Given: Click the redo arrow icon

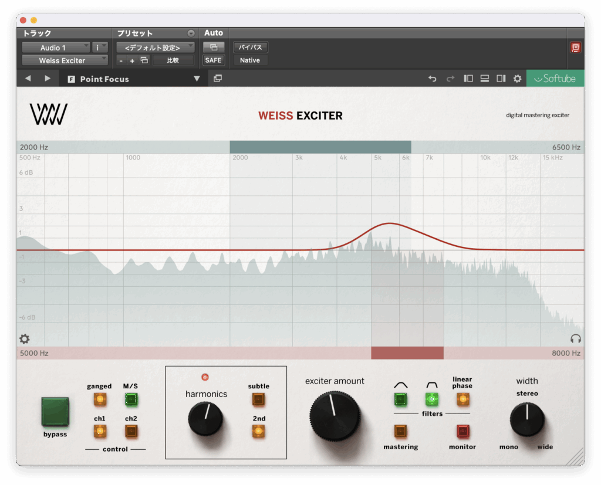Looking at the screenshot, I should 450,79.
